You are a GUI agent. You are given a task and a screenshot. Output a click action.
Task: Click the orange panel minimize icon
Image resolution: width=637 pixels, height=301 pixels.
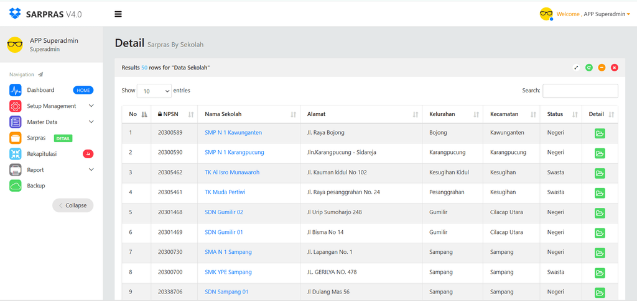(x=602, y=68)
